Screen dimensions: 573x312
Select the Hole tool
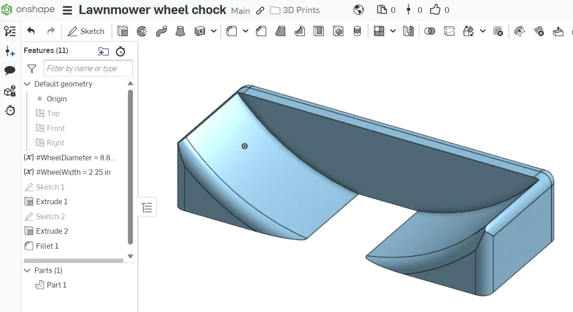[338, 31]
